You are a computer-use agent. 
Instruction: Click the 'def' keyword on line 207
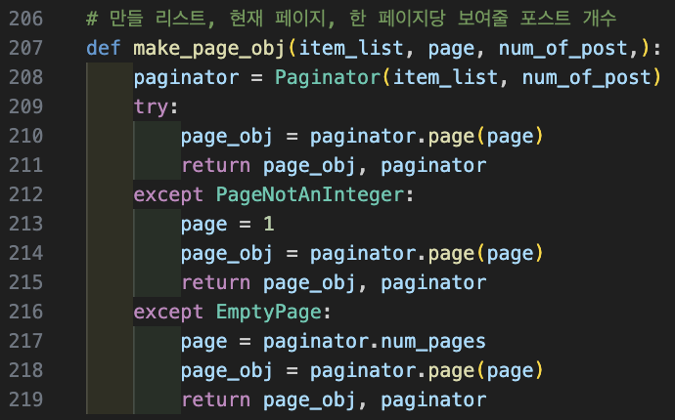(x=104, y=48)
